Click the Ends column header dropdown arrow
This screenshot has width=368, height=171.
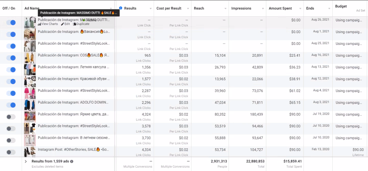pyautogui.click(x=329, y=9)
